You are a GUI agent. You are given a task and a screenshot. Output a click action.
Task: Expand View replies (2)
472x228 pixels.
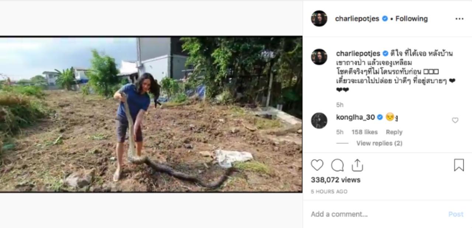[x=379, y=143]
